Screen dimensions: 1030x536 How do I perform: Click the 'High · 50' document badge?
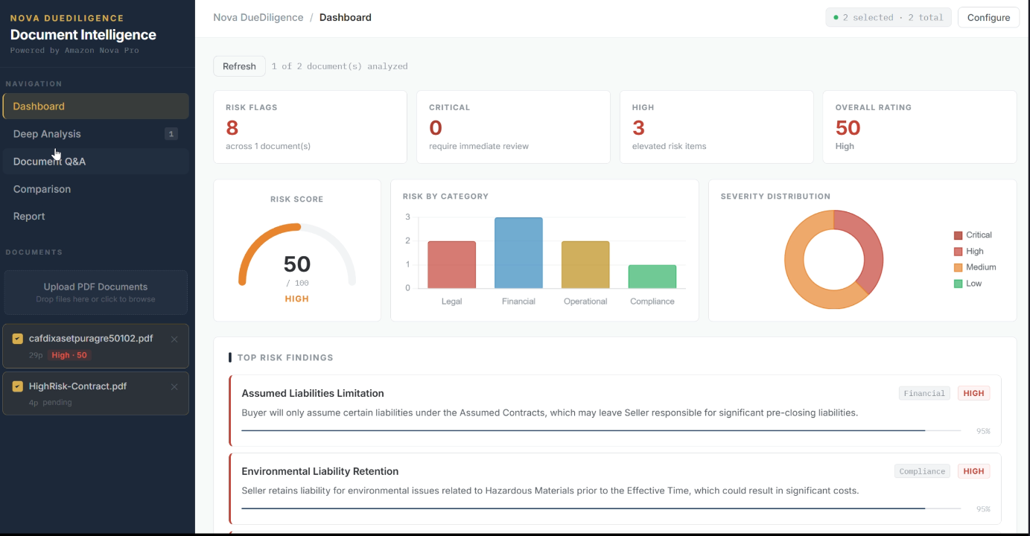click(69, 355)
